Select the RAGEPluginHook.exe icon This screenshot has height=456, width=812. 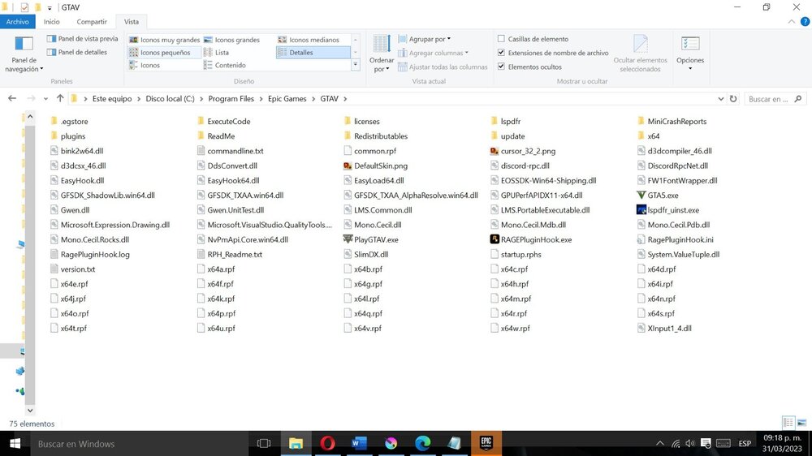coord(495,239)
